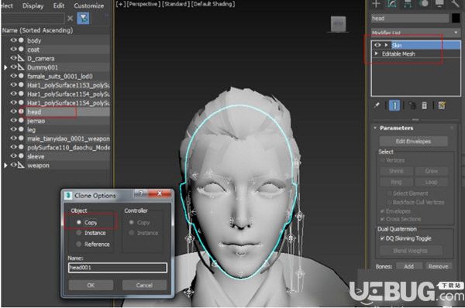Open the Modify command panel tab

pos(392,4)
